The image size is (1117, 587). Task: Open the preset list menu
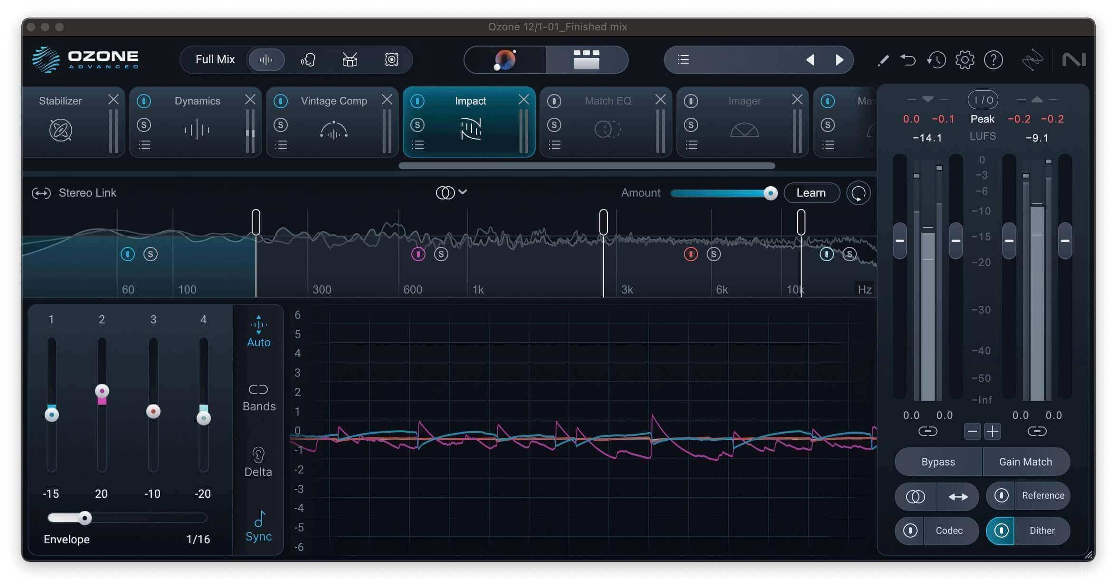pyautogui.click(x=683, y=59)
